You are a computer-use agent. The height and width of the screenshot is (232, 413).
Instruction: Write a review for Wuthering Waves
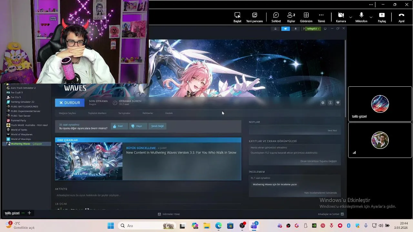click(x=275, y=184)
